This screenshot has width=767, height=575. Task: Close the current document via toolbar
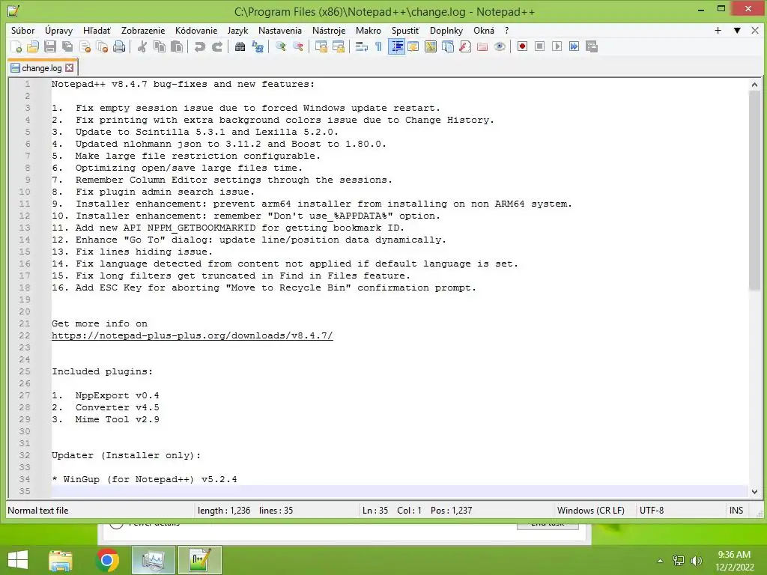click(x=85, y=46)
